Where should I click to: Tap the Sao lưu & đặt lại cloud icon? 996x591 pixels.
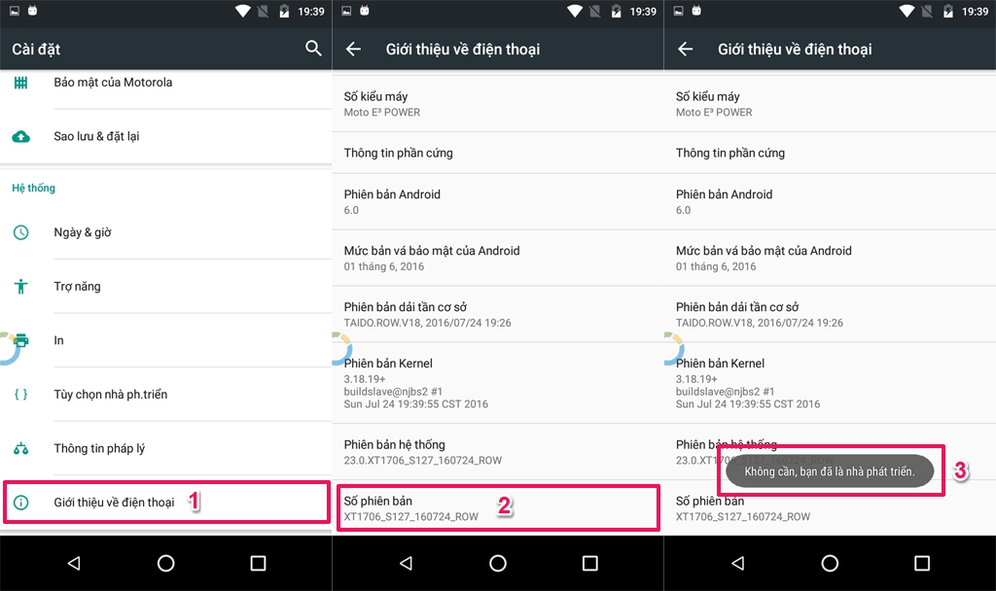pos(21,136)
